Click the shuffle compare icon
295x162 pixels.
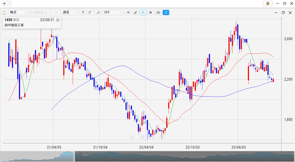128,13
